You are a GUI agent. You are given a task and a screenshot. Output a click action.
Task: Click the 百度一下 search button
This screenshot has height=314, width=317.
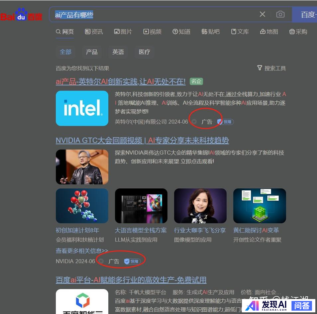(305, 14)
